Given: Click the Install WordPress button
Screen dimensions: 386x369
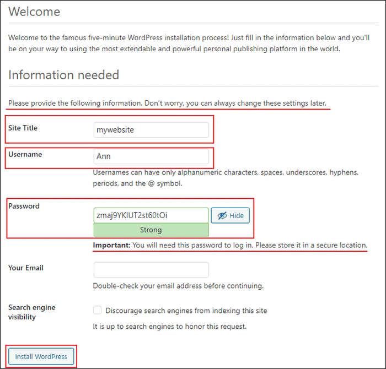Looking at the screenshot, I should pos(41,356).
